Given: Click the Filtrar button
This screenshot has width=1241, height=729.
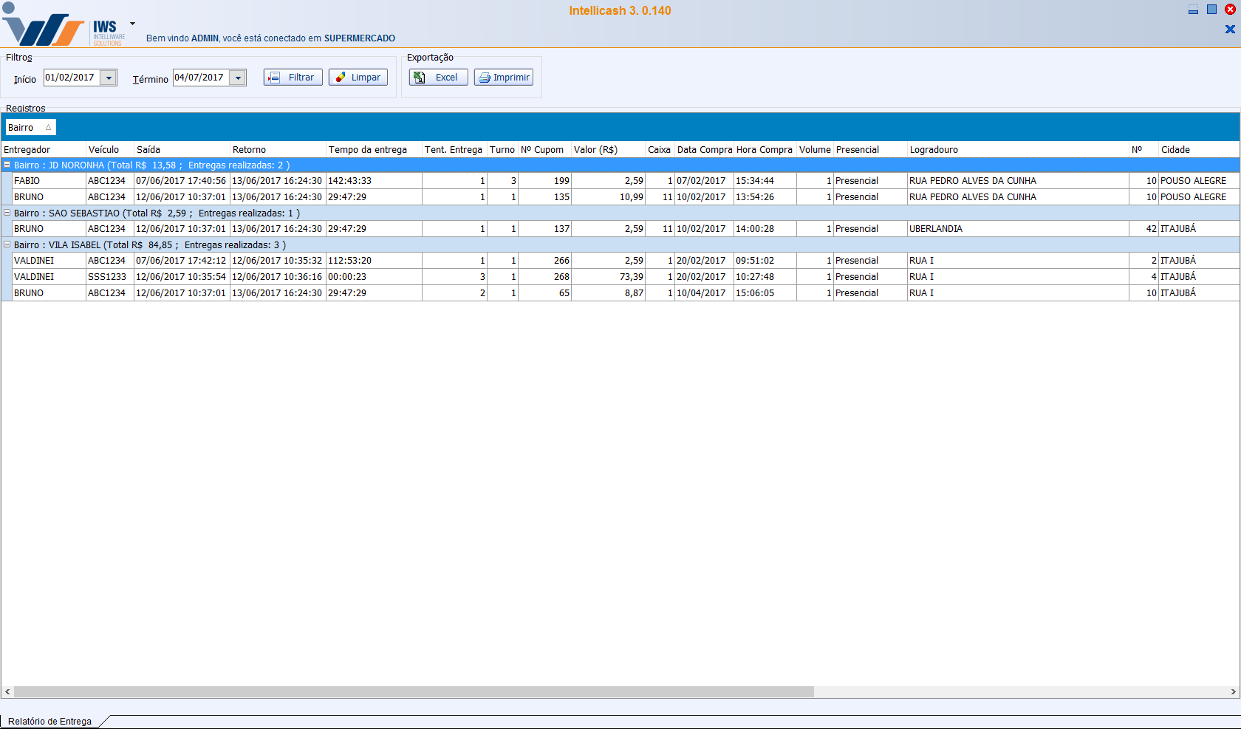Looking at the screenshot, I should [x=293, y=78].
